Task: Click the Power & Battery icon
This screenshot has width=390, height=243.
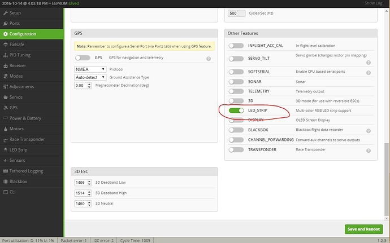Action: (x=6, y=118)
